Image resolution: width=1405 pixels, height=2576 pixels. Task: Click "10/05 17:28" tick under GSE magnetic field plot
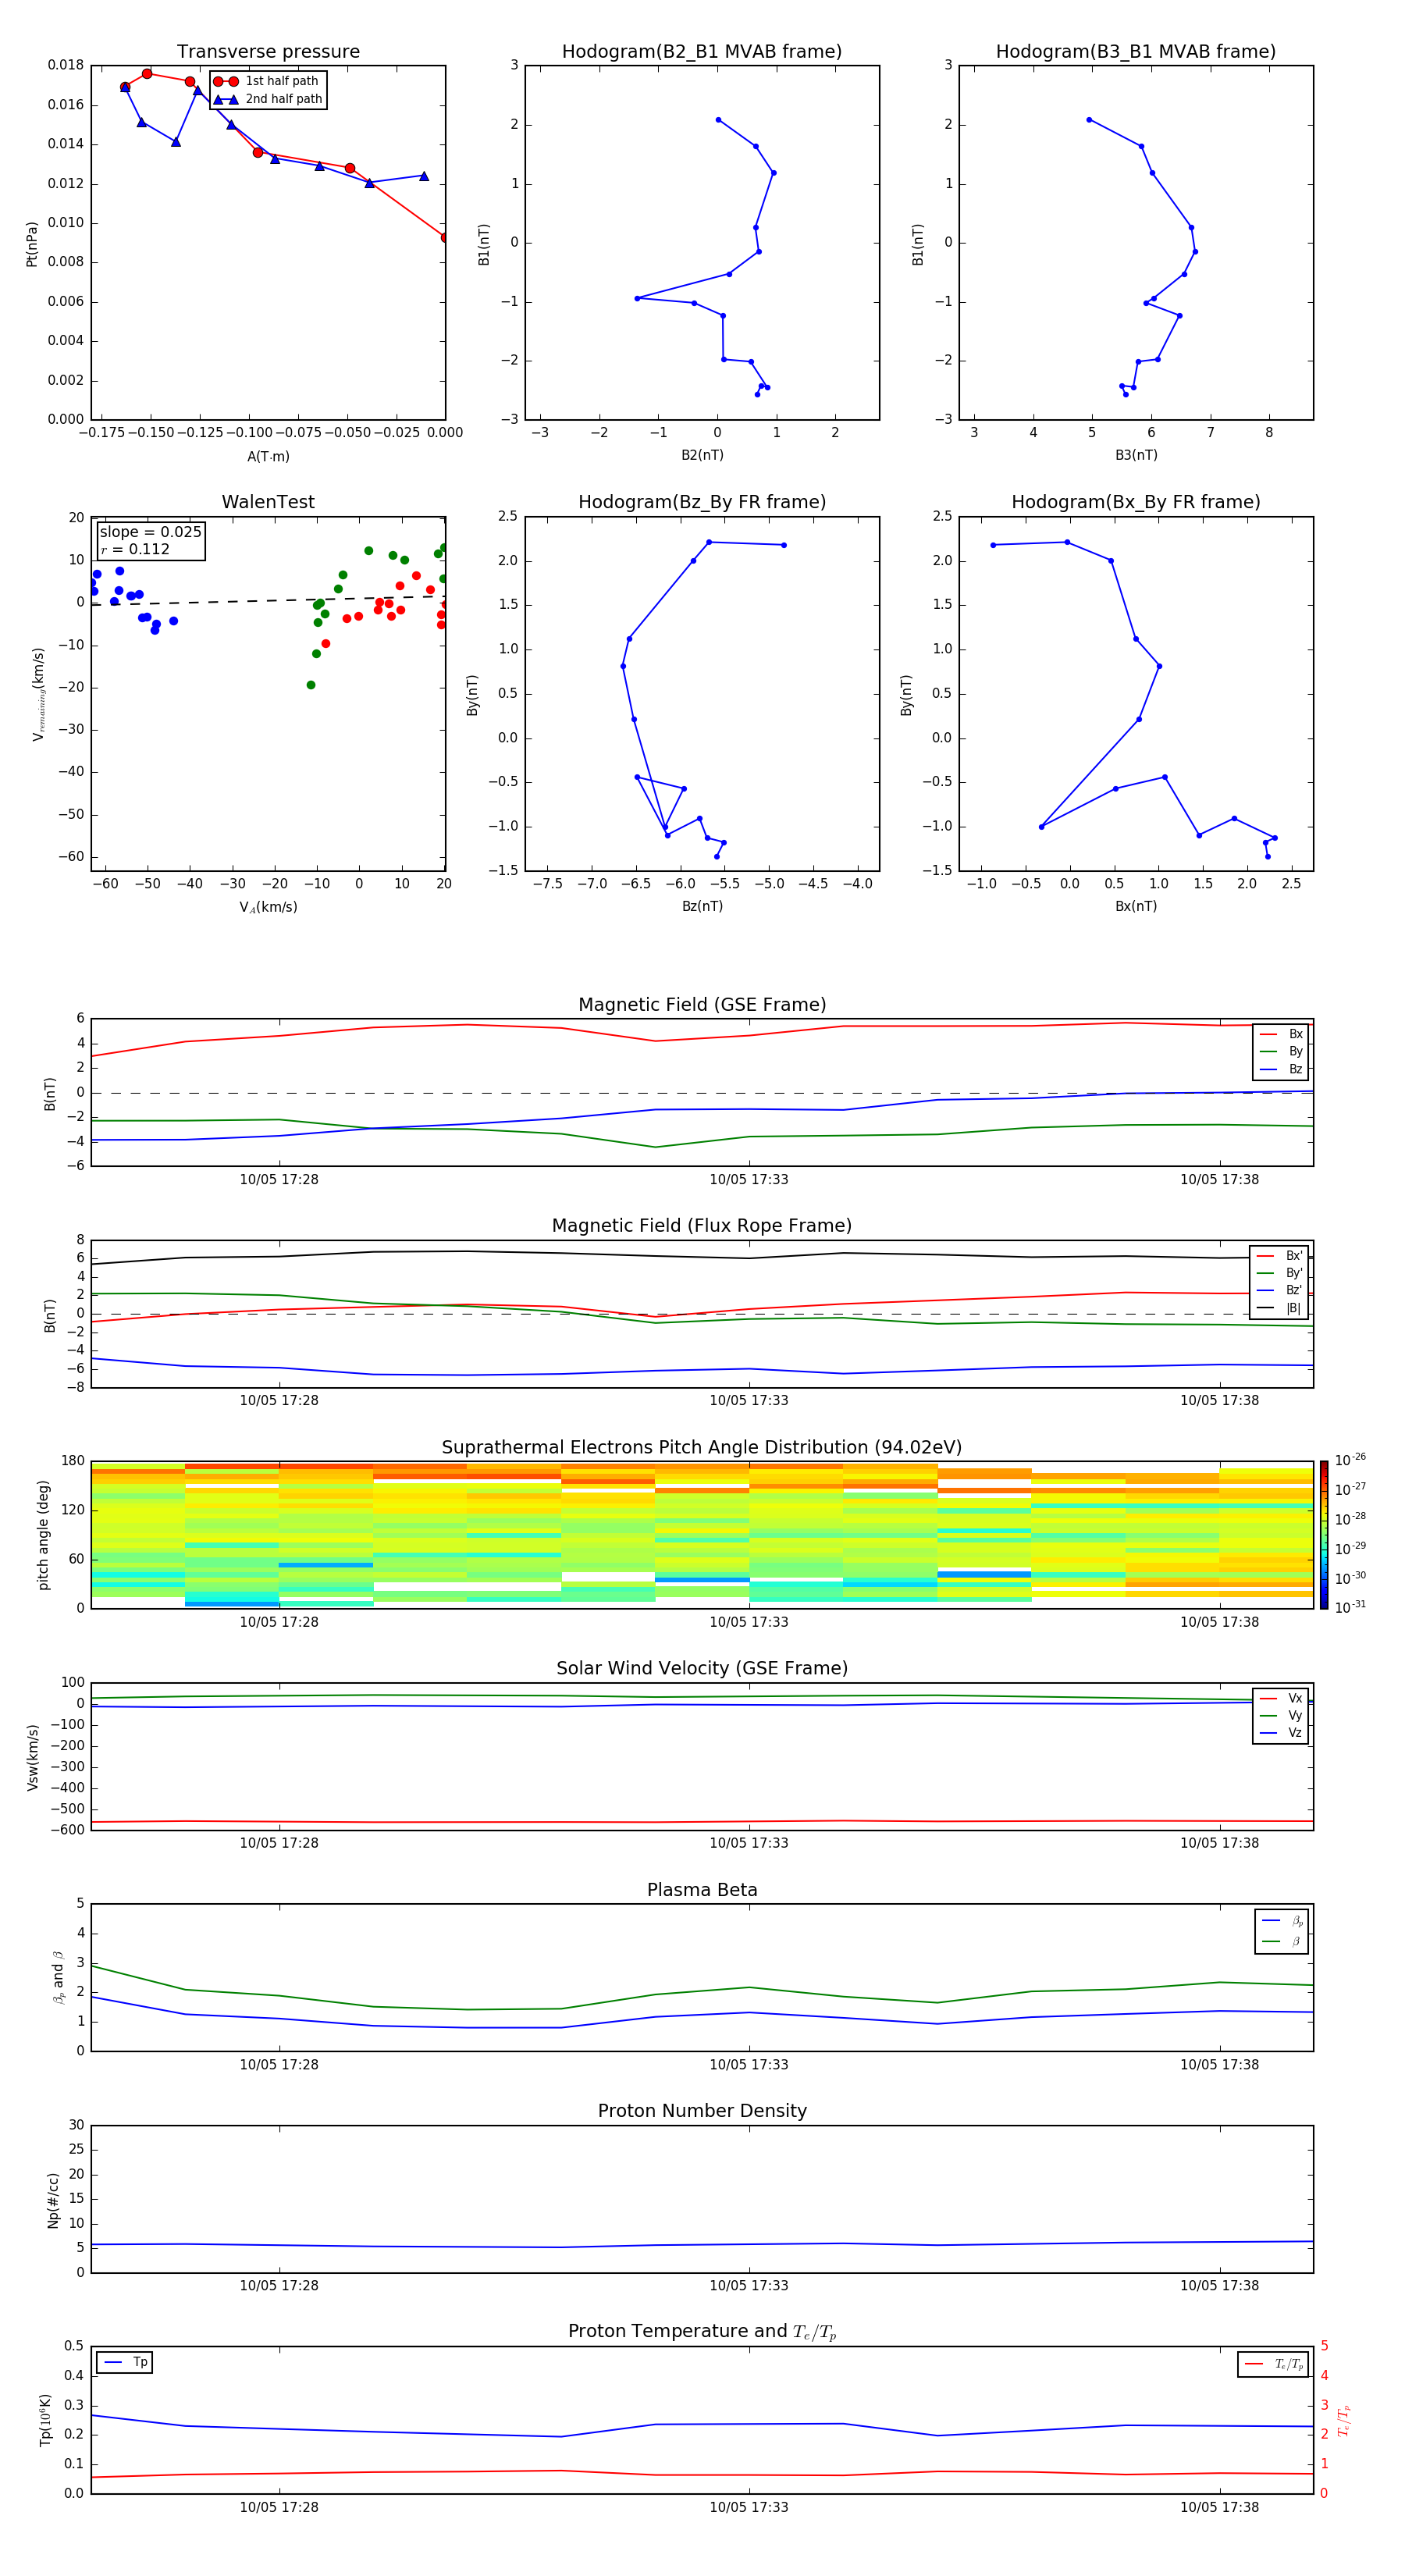[279, 1180]
